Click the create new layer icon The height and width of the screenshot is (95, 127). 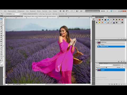pos(122,84)
